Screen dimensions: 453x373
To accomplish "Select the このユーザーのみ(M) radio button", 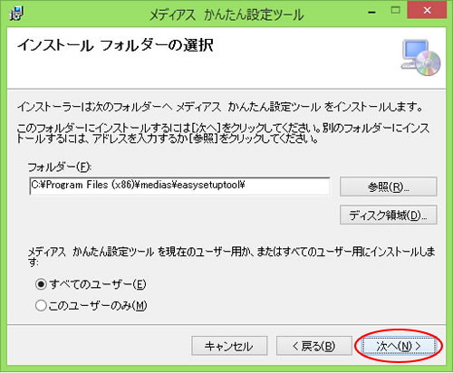I will point(41,305).
